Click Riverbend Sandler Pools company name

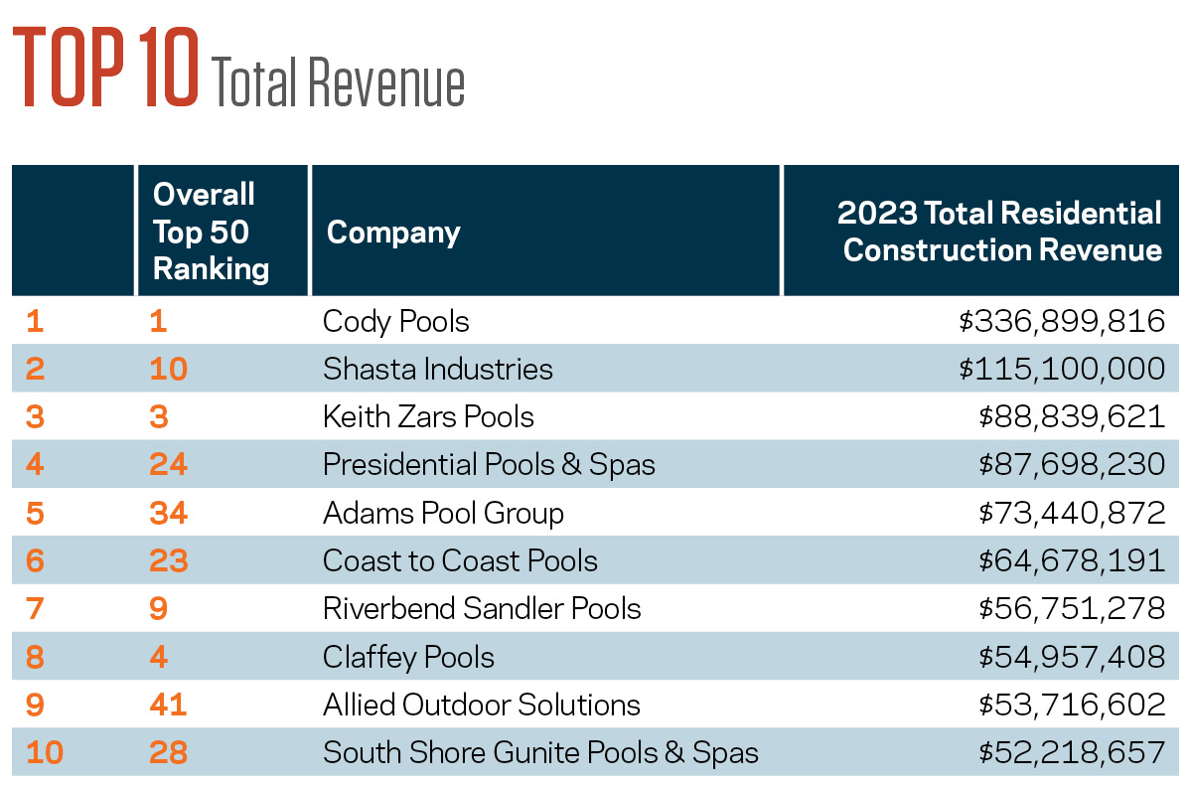coord(482,608)
